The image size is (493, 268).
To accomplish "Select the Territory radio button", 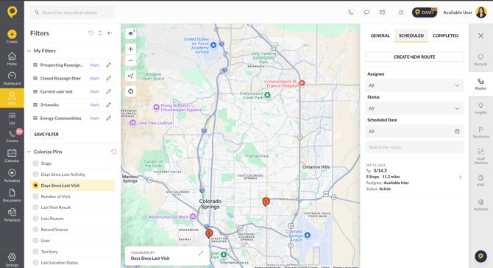I will [x=35, y=251].
